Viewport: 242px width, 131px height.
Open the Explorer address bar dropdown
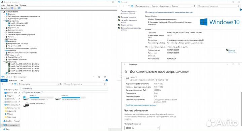58,84
